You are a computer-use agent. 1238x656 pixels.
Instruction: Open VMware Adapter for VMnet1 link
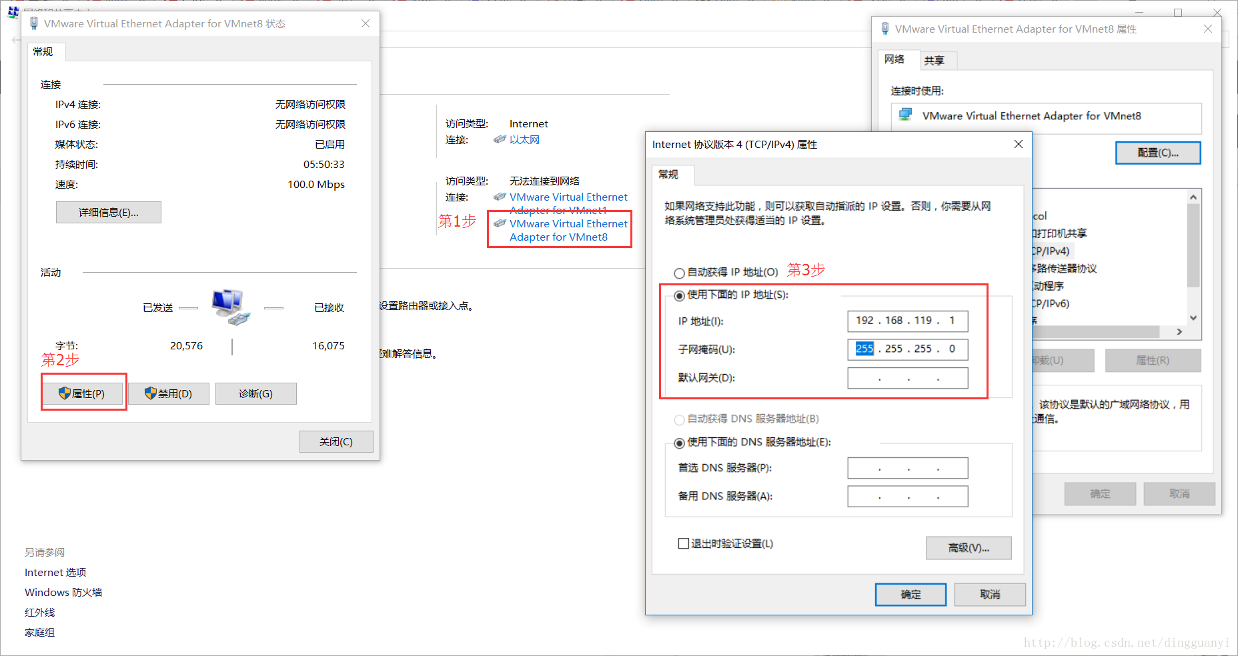tap(568, 203)
